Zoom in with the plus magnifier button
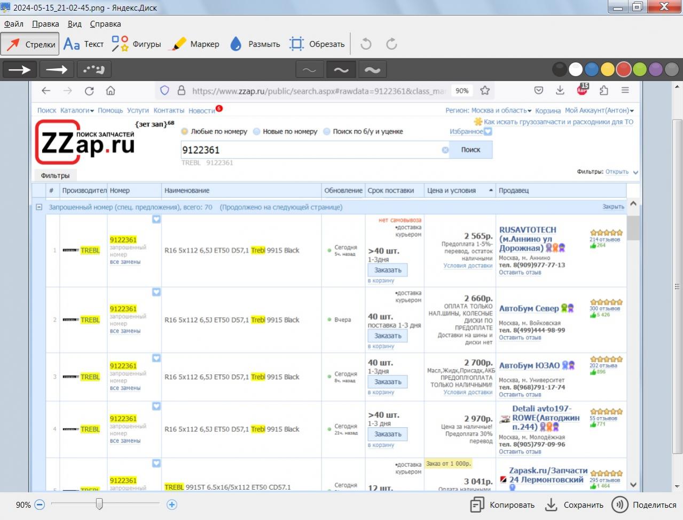683x520 pixels. point(172,505)
